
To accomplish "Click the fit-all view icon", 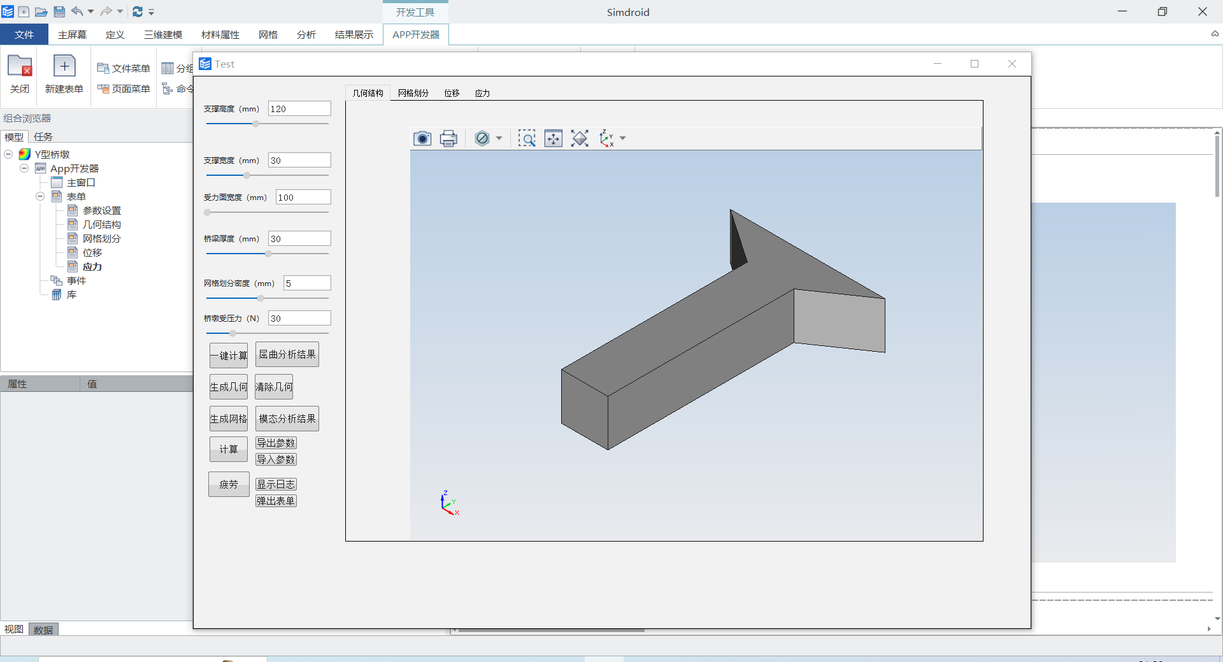I will coord(580,138).
